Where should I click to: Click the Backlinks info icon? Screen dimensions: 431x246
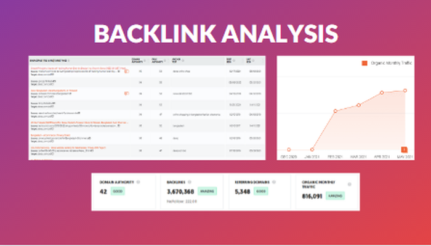coord(190,182)
